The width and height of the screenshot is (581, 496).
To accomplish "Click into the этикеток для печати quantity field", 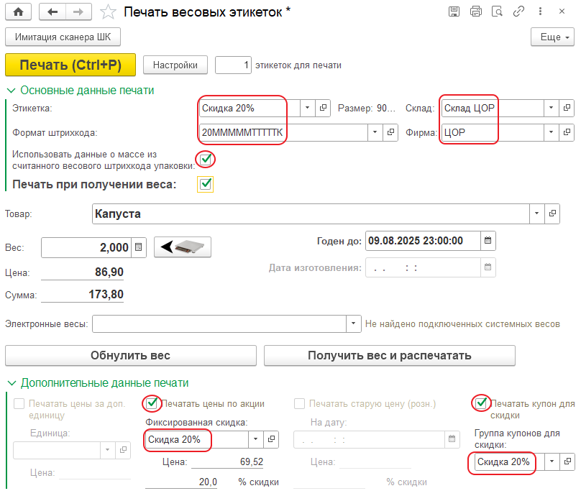I will tap(234, 65).
